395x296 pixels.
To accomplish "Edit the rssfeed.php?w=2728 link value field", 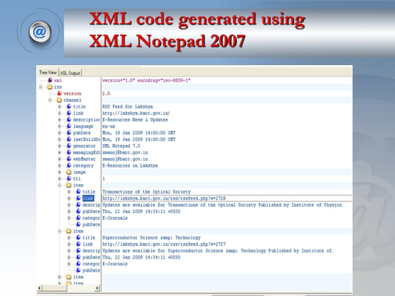I will tap(227, 198).
